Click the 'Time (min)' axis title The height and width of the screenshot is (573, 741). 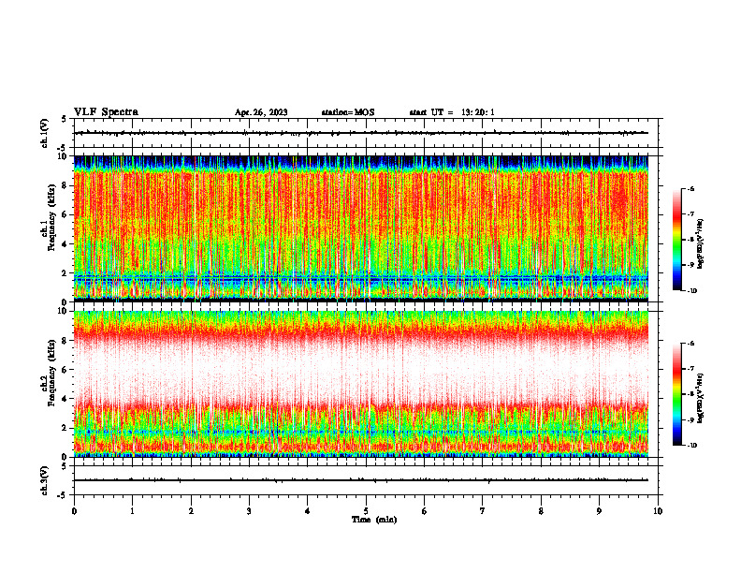(374, 520)
